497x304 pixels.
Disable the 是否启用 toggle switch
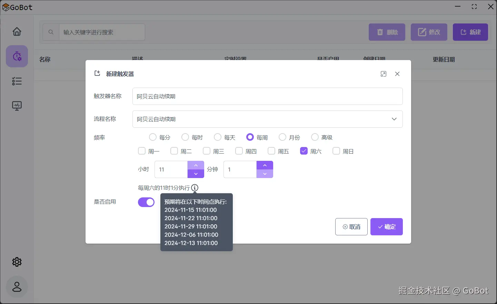point(146,202)
